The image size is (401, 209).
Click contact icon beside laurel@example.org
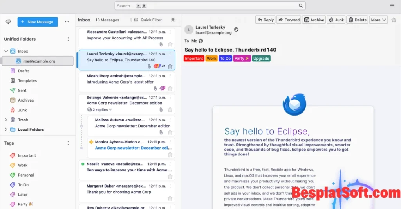click(236, 30)
